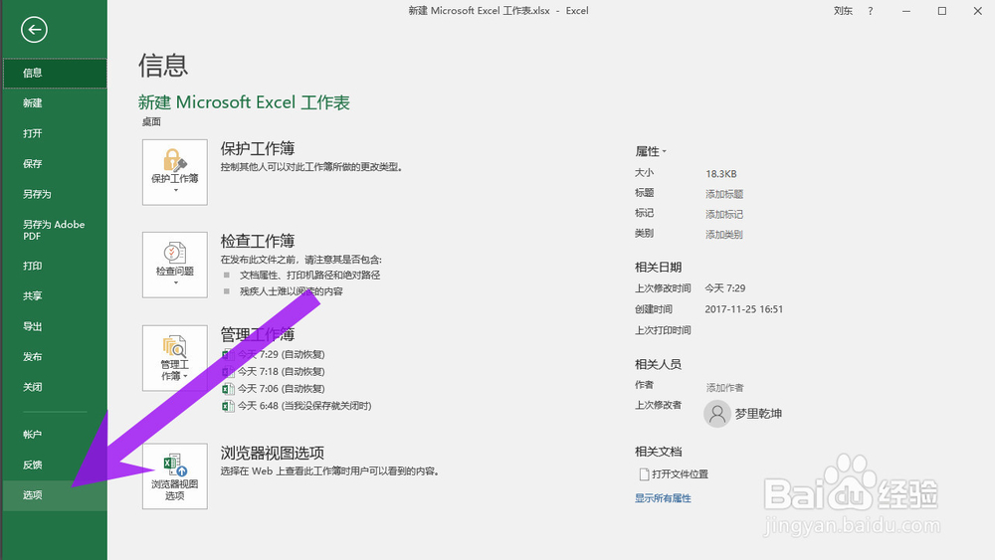
Task: Maximize the Excel window
Action: click(x=941, y=11)
